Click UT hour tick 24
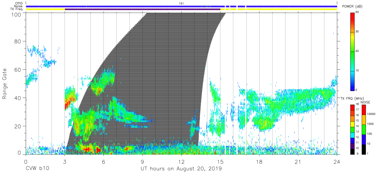Viewport: 379px width, 175px height. [x=337, y=162]
